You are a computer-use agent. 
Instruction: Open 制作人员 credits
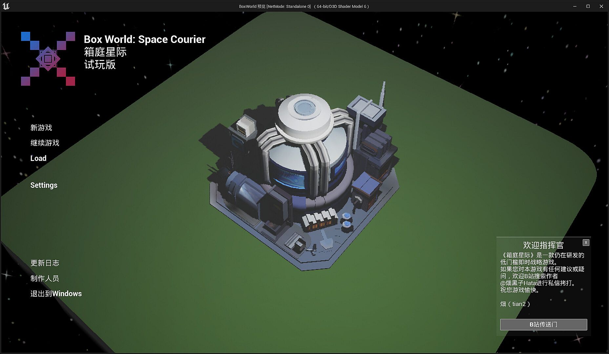click(45, 278)
